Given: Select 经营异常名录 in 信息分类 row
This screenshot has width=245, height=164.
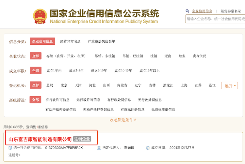Looking at the screenshot, I should (70, 41).
